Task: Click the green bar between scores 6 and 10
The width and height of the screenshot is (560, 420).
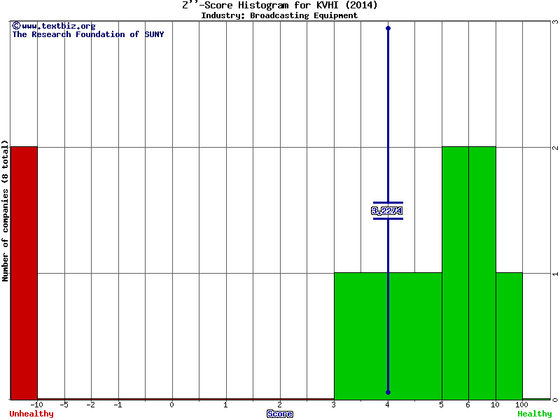Action: pyautogui.click(x=482, y=273)
